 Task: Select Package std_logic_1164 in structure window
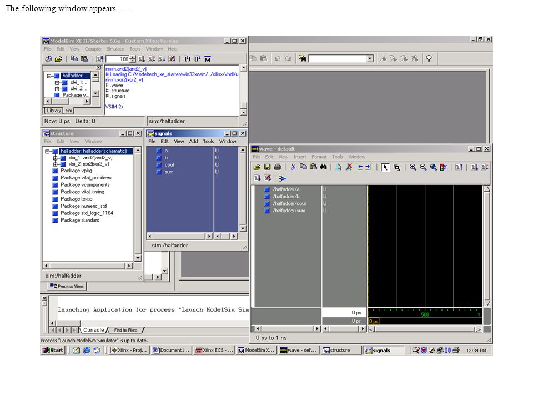[87, 213]
